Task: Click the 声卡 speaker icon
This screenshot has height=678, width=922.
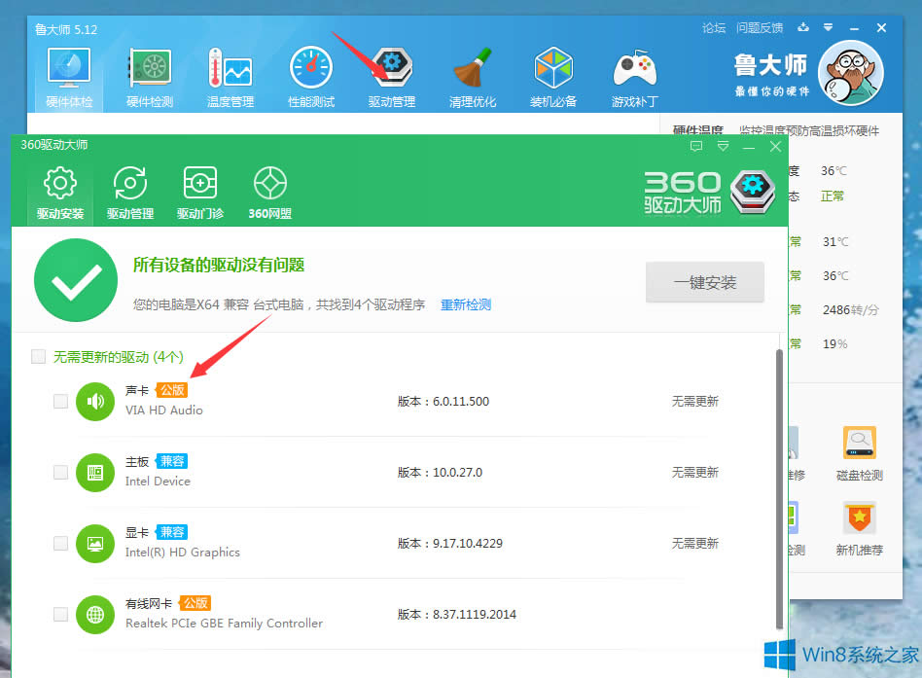Action: coord(95,402)
